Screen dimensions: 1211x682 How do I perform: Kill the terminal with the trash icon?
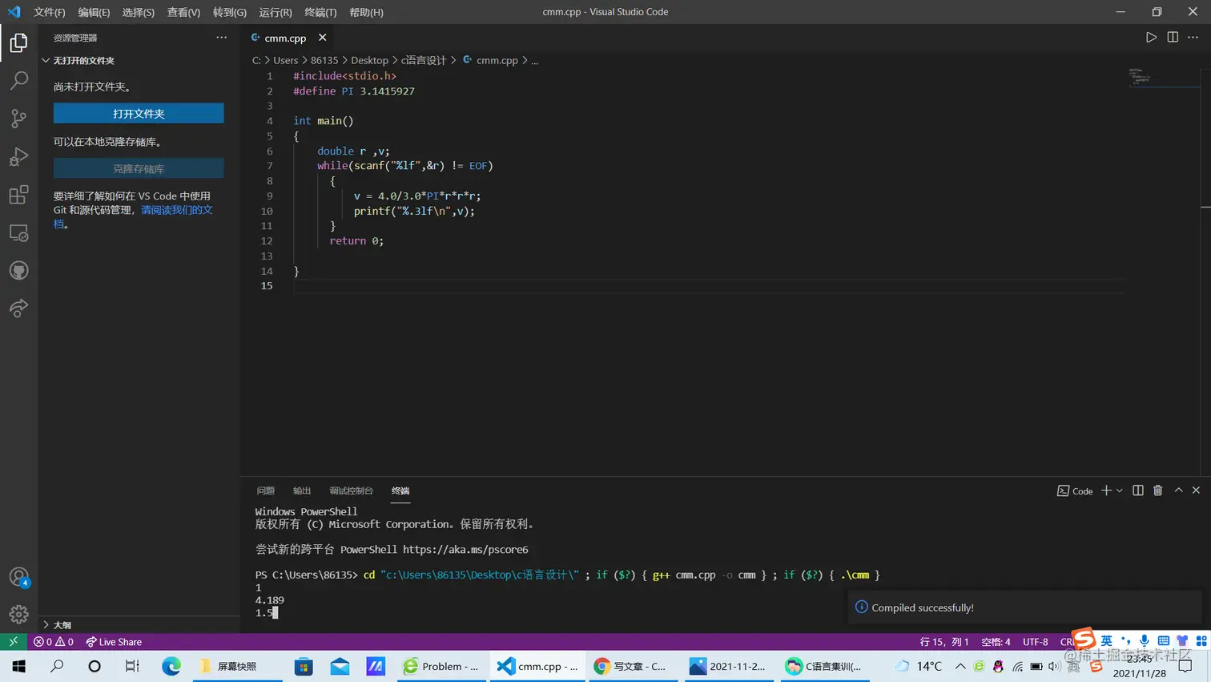[x=1158, y=490]
